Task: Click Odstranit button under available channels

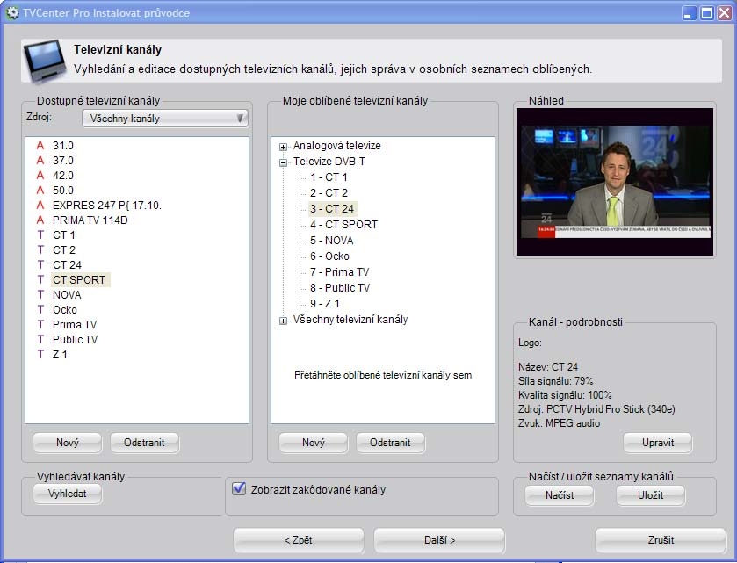Action: pos(144,443)
